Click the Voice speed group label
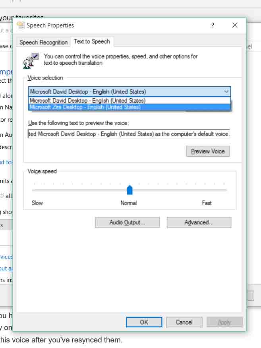Screen dimensions: 261x348 click(x=42, y=171)
